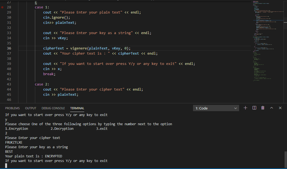The width and height of the screenshot is (287, 169).
Task: Click 'break;' statement on line 41
Action: (49, 74)
